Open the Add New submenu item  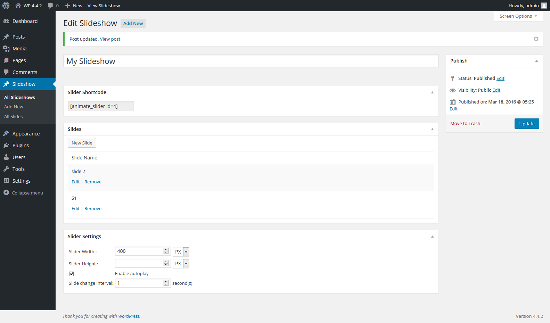[x=14, y=107]
